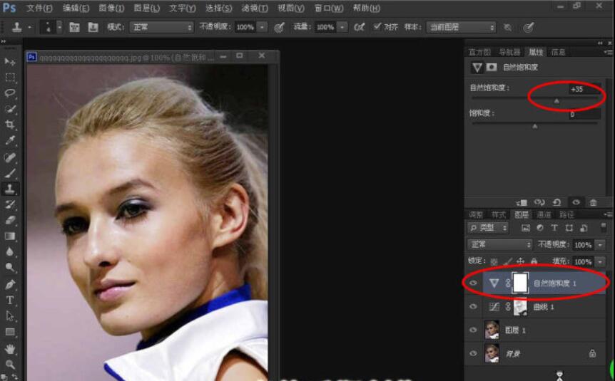Open the Brush panel from options bar
The height and width of the screenshot is (381, 615).
pyautogui.click(x=74, y=27)
